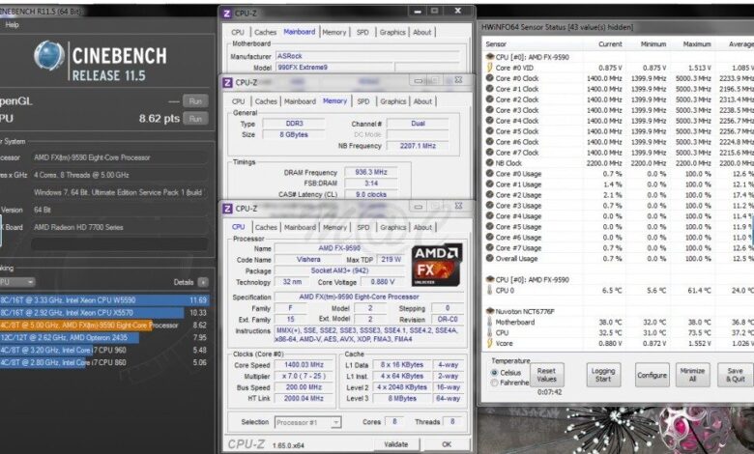
Task: Click the chip icon beside Nuvoton NCT6776F
Action: [490, 311]
